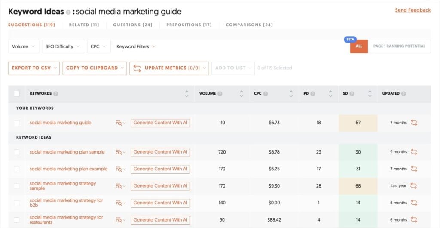Image resolution: width=440 pixels, height=228 pixels.
Task: Open the SEO Difficulty filter dropdown
Action: 63,46
